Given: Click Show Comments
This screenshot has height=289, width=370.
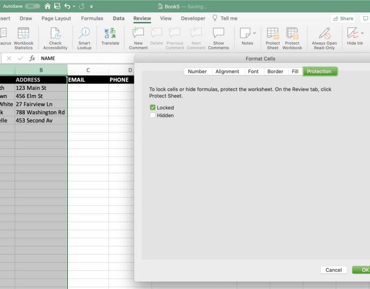Looking at the screenshot, I should click(219, 39).
